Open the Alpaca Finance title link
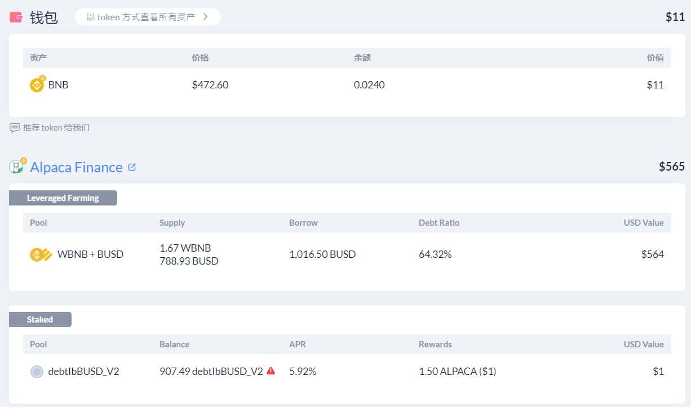691x407 pixels. [76, 167]
